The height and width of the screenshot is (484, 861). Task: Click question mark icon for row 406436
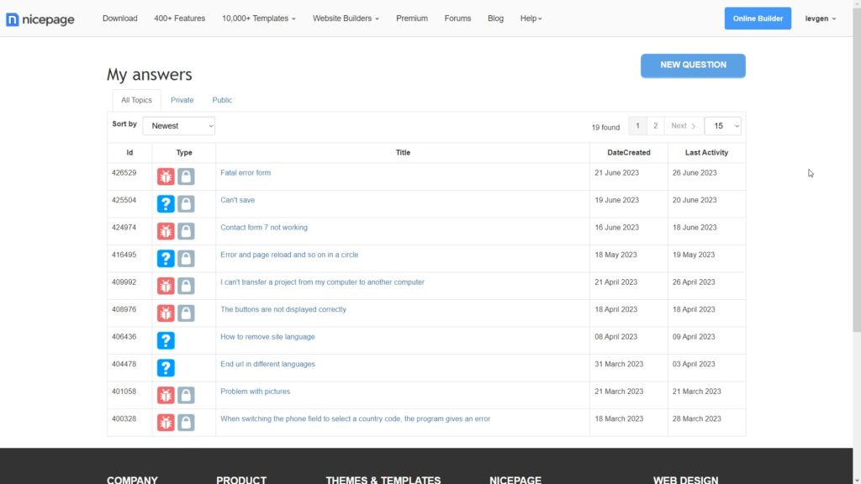tap(166, 340)
